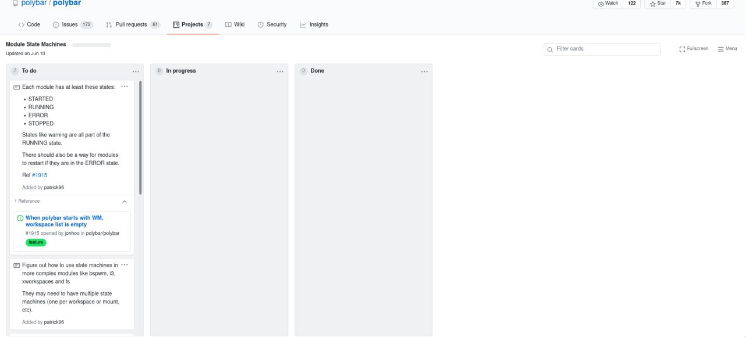The height and width of the screenshot is (337, 745).
Task: Click the Fork button
Action: click(703, 3)
